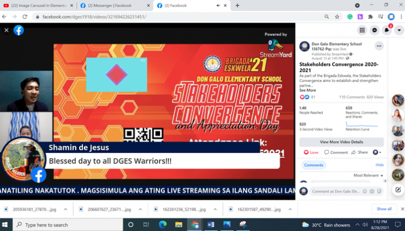Screen dimensions: 405x231
Task: Click the Type here to search box
Action: 68,225
